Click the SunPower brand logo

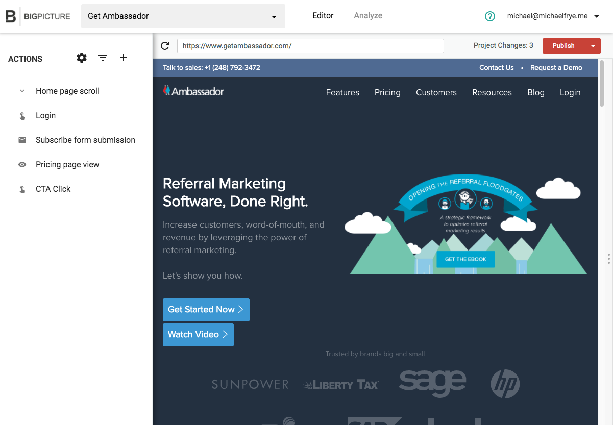250,384
